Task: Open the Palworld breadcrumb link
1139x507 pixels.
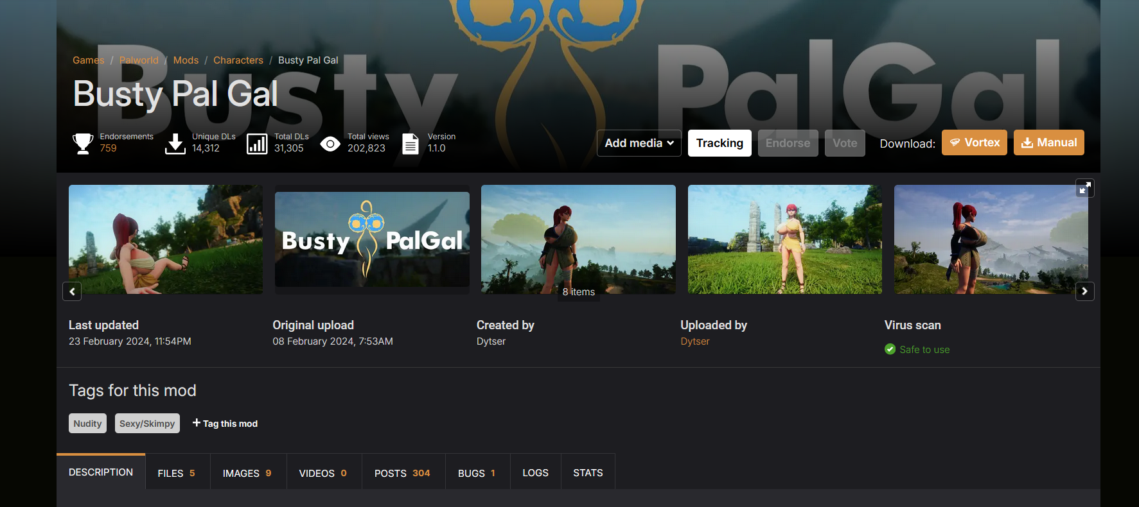Action: [139, 60]
